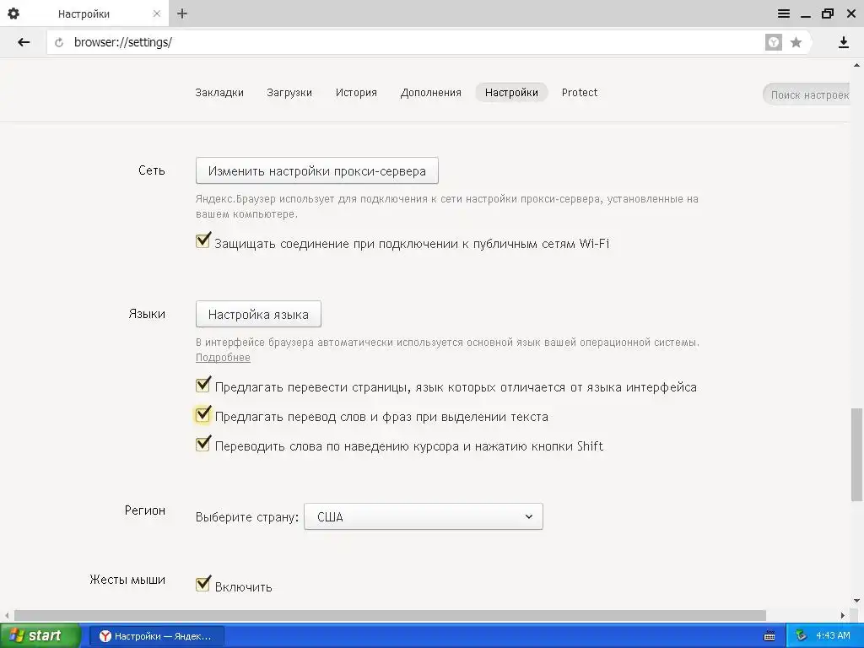Image resolution: width=864 pixels, height=648 pixels.
Task: Click the 4:43 AM clock in tray
Action: pyautogui.click(x=833, y=636)
